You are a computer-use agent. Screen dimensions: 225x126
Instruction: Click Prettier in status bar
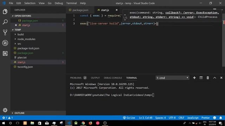tap(205, 118)
